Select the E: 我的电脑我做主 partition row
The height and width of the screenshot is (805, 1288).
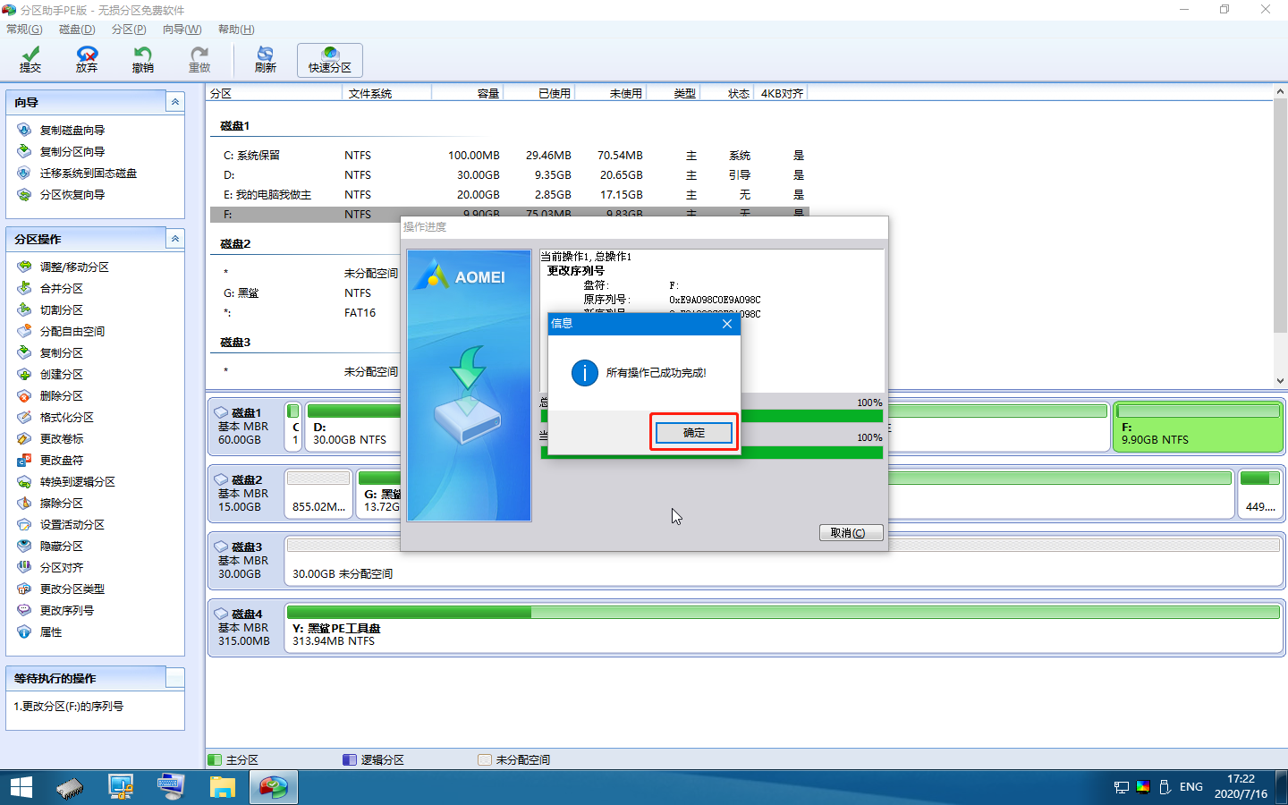pyautogui.click(x=510, y=195)
